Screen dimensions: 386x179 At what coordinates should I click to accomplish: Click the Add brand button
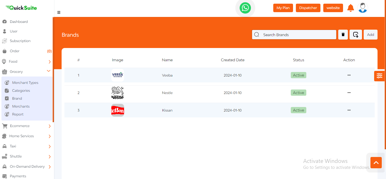coord(370,35)
